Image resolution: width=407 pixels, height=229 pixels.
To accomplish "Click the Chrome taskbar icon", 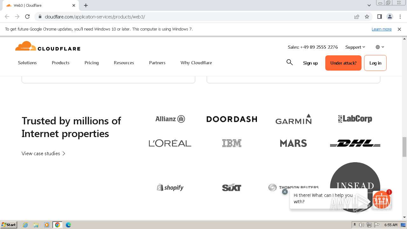I will 58,225.
